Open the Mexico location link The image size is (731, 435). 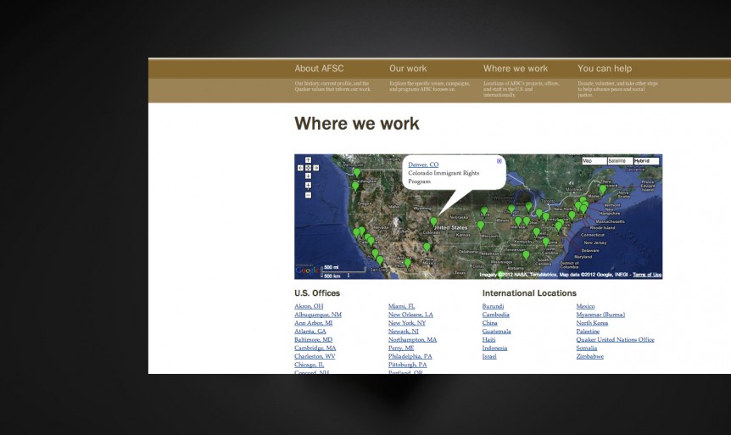(585, 306)
